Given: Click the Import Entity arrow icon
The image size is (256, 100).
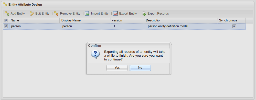Looking at the screenshot, I should point(87,14).
